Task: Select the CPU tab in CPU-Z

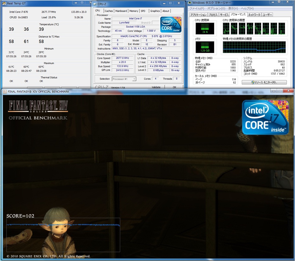Action: coord(98,11)
